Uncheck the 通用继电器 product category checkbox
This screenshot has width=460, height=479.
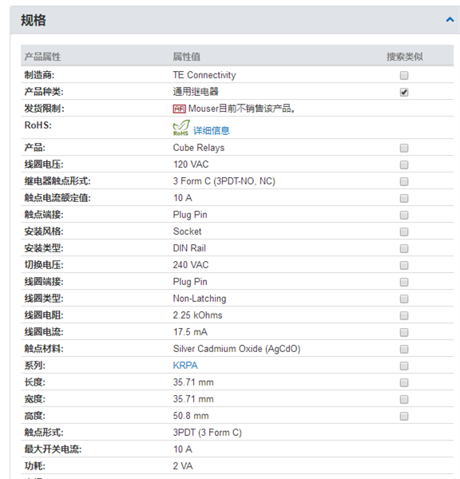point(404,93)
